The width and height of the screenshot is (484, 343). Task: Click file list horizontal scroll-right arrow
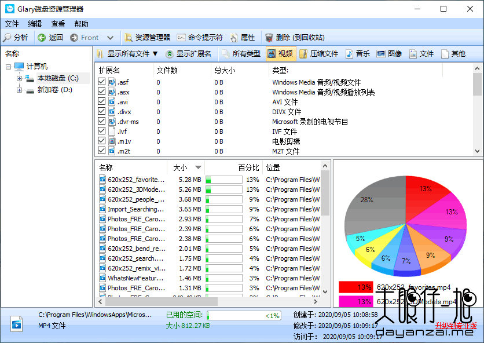tap(315, 301)
